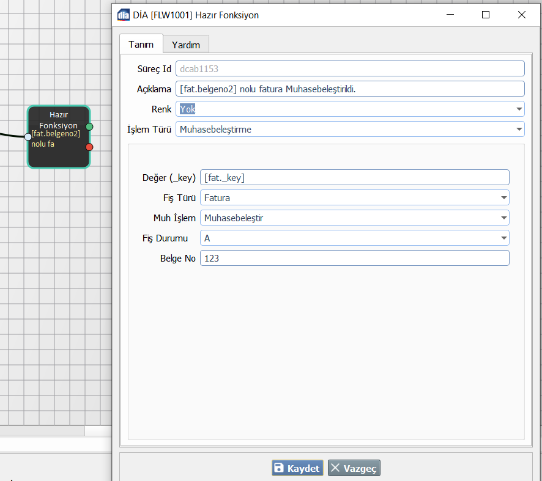Open the Muh İşlem dropdown
Viewport: 542px width, 481px height.
click(x=503, y=218)
